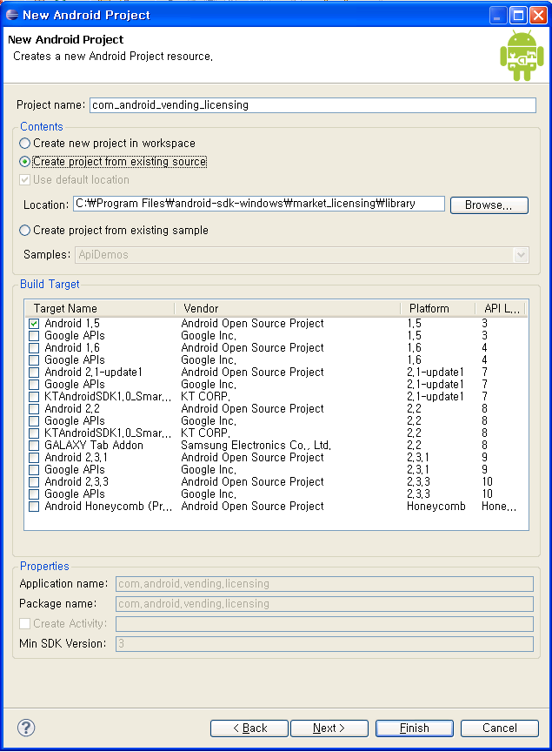Viewport: 552px width, 752px height.
Task: Sort by API Level column header
Action: click(x=501, y=308)
